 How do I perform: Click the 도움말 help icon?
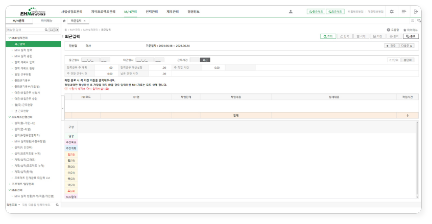pyautogui.click(x=389, y=30)
